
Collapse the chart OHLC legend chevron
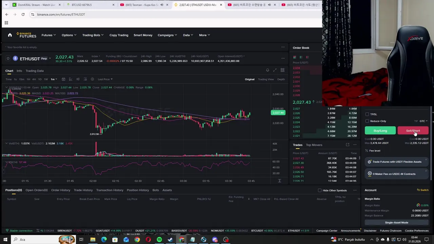point(6,87)
